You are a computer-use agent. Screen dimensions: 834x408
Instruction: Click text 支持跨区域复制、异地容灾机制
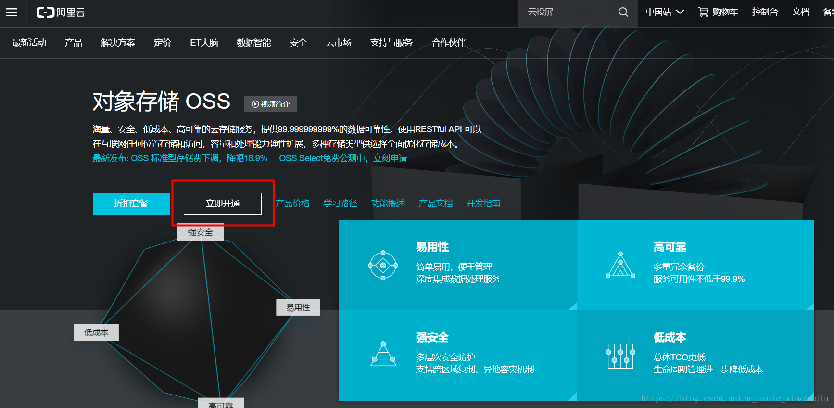coord(475,370)
